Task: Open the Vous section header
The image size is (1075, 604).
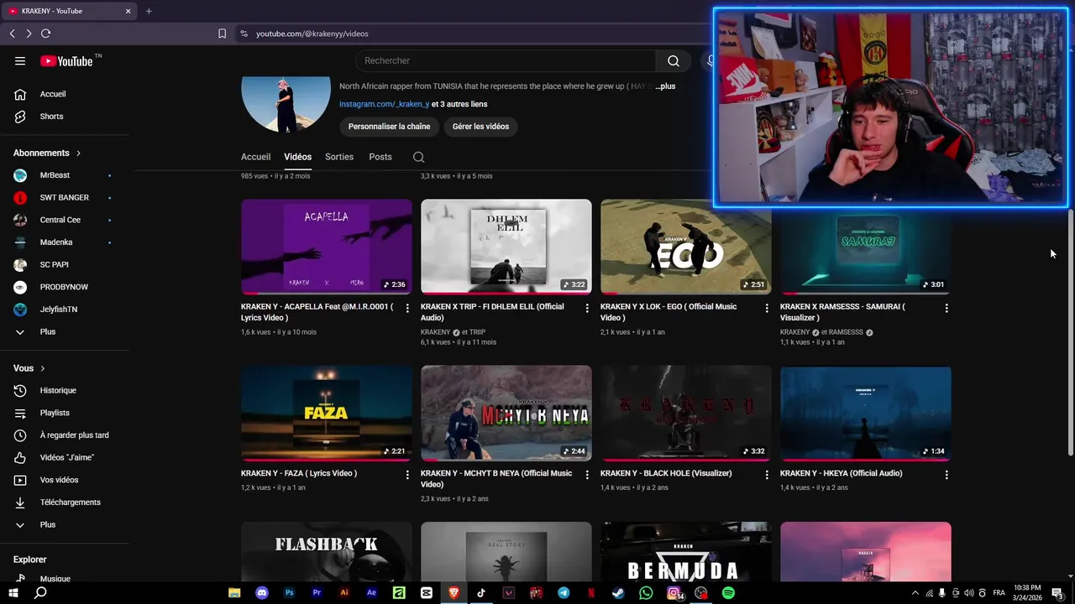Action: point(29,368)
